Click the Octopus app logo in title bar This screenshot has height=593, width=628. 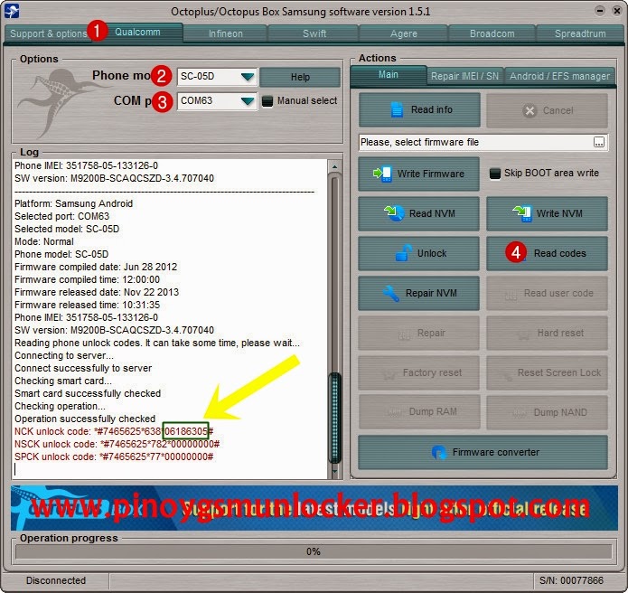pyautogui.click(x=12, y=11)
